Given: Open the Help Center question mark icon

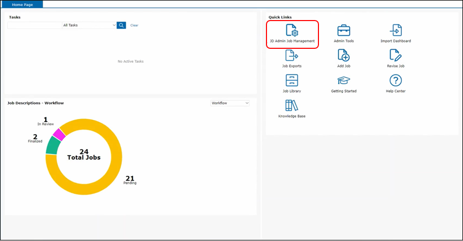Looking at the screenshot, I should point(395,81).
